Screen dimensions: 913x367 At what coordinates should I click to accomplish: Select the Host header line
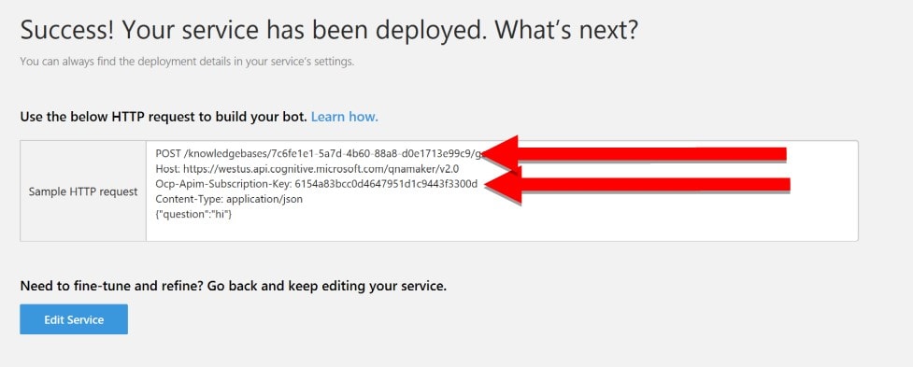pyautogui.click(x=307, y=169)
